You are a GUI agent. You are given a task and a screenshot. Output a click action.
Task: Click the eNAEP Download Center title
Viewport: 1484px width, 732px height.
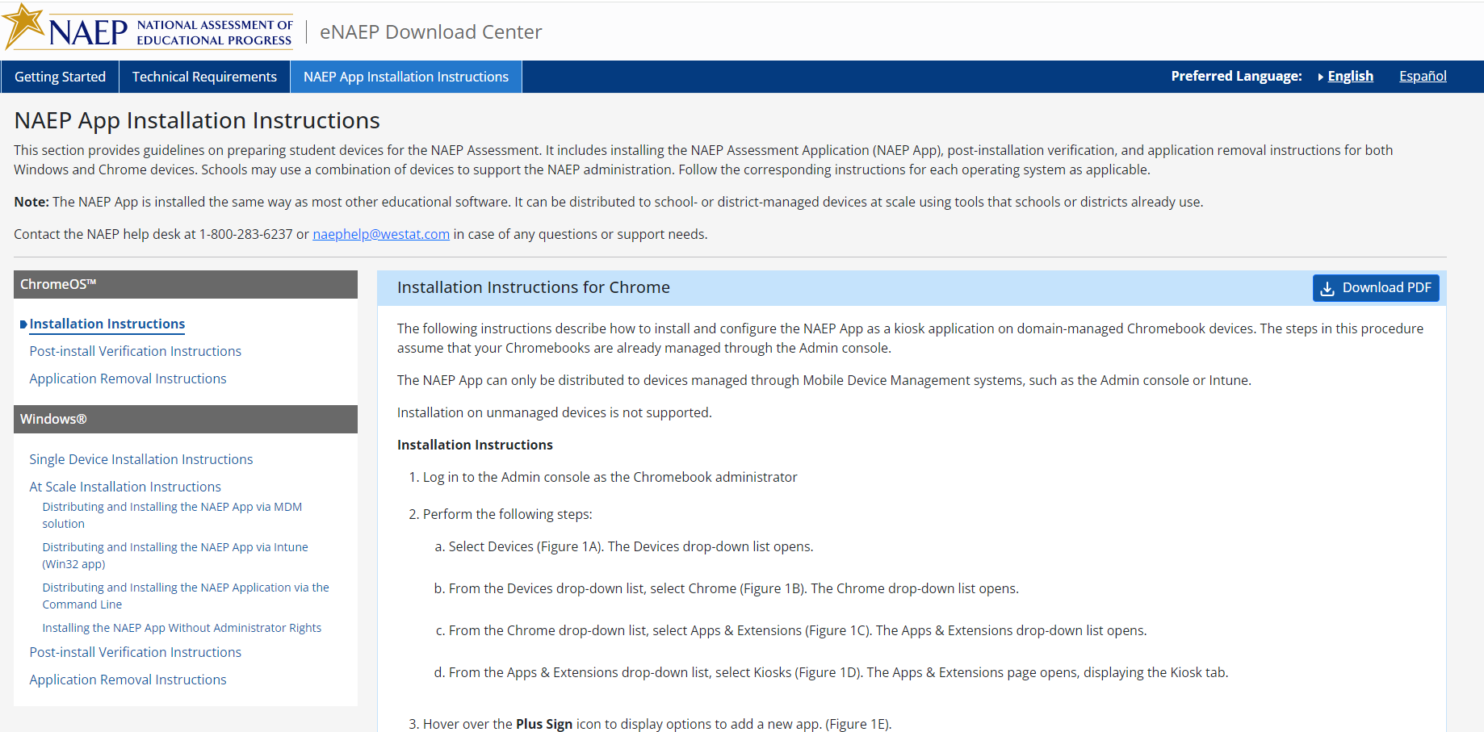(431, 31)
